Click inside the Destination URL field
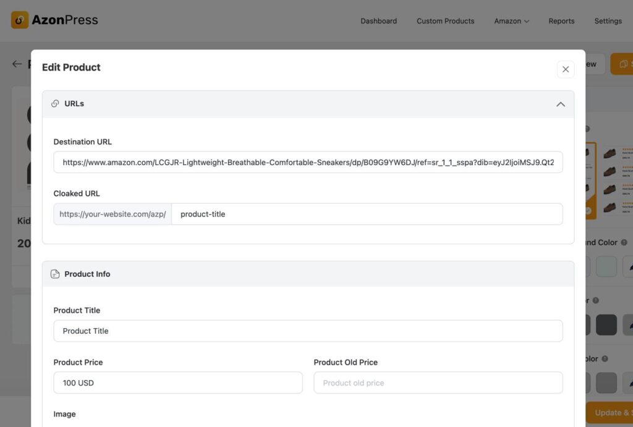The image size is (633, 427). (x=308, y=162)
